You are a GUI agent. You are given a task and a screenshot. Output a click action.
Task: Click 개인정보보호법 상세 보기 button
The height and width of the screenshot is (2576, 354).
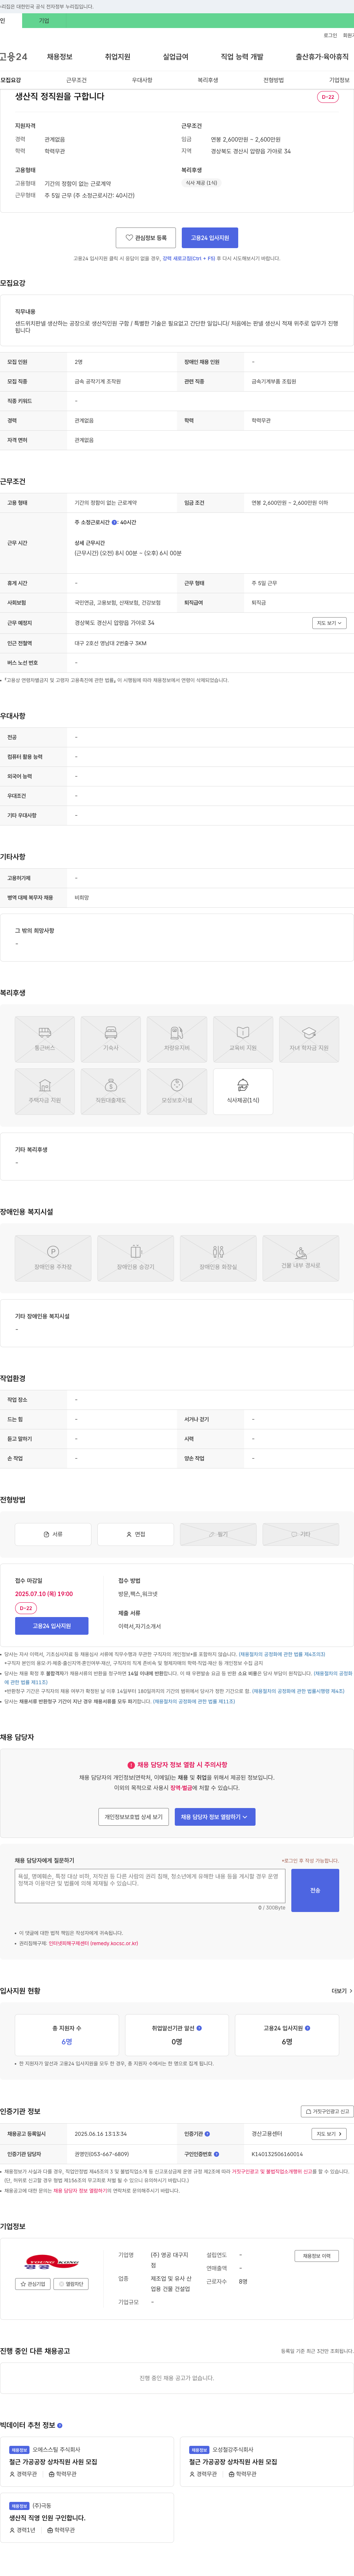coord(134,1816)
